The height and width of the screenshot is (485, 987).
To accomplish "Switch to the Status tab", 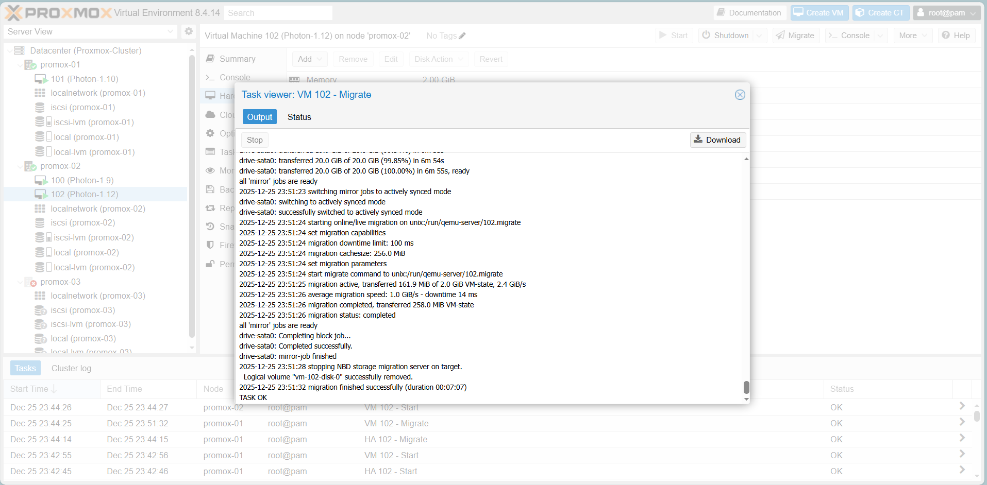I will click(299, 117).
